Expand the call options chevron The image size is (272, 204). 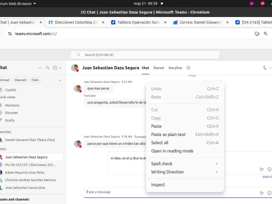(x=270, y=68)
